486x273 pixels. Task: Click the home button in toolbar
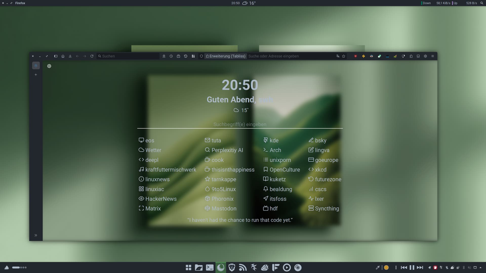[x=63, y=56]
